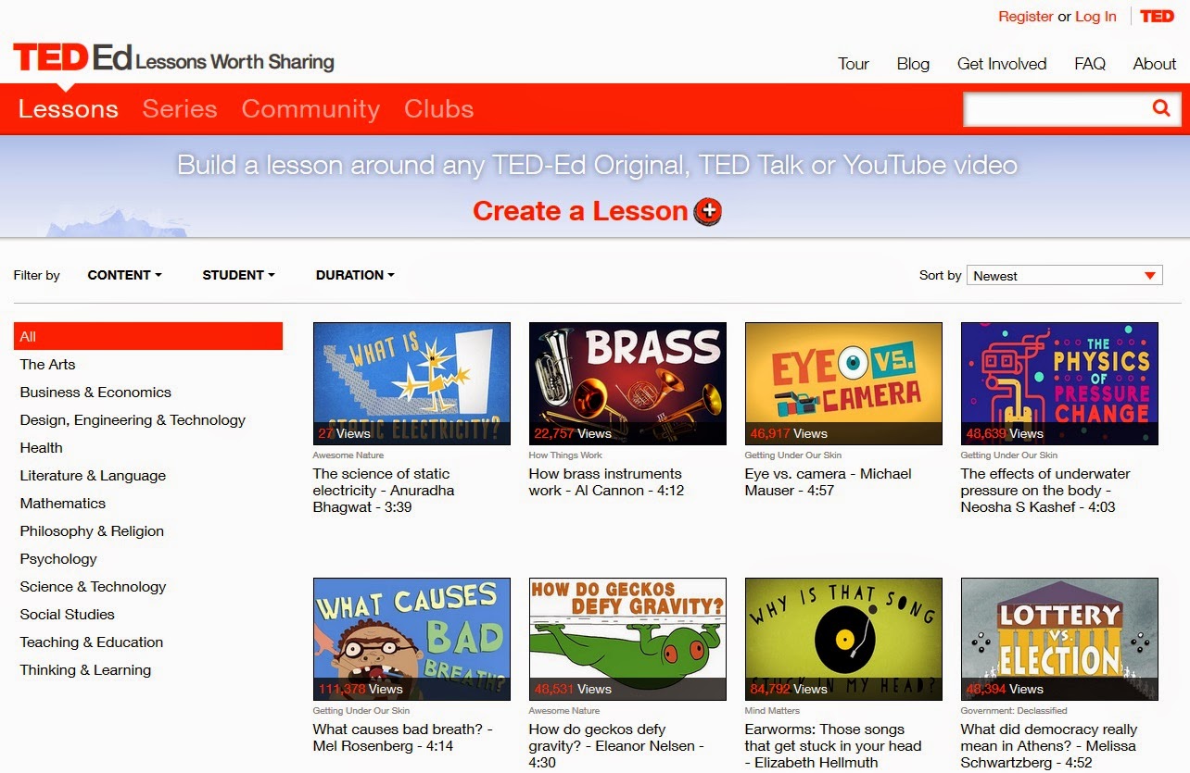Screen dimensions: 1190x773
Task: Open the DURATION filter
Action: pyautogui.click(x=354, y=275)
